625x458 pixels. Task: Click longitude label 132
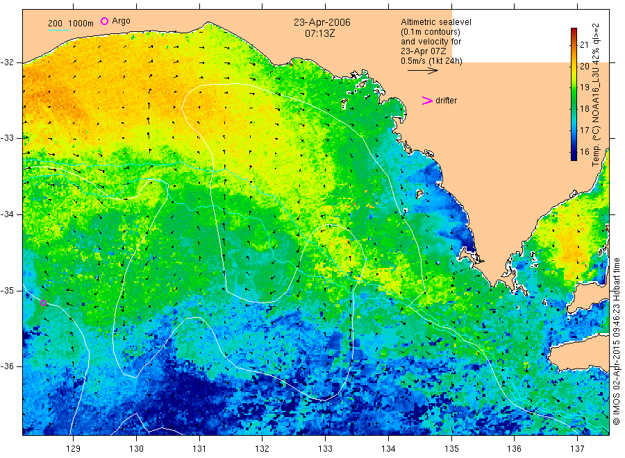[262, 449]
